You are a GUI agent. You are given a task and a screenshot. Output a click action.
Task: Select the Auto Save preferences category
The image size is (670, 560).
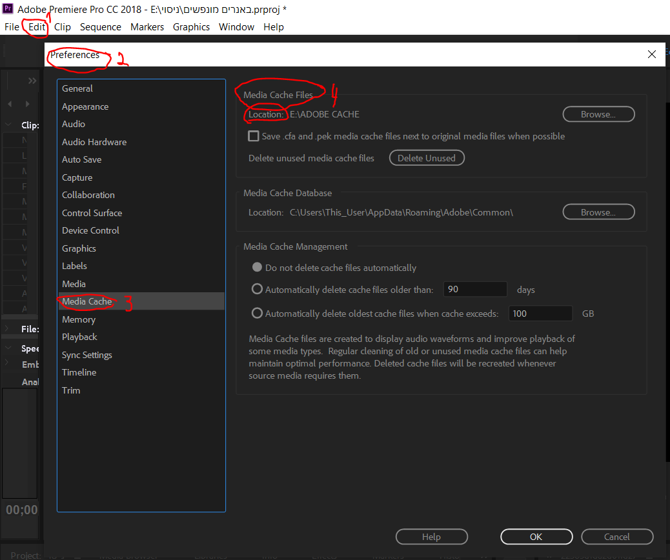coord(141,159)
